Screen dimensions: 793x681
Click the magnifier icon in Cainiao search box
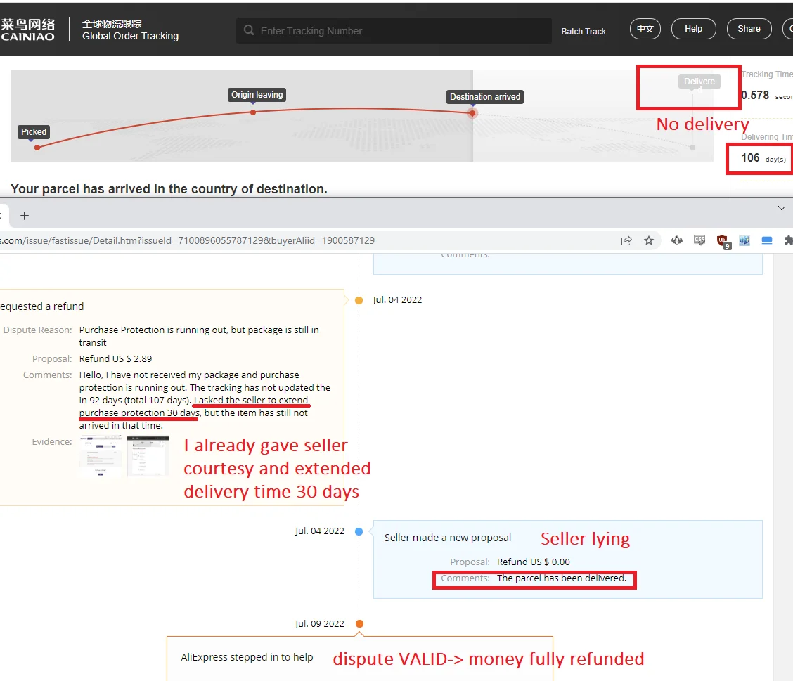coord(248,30)
